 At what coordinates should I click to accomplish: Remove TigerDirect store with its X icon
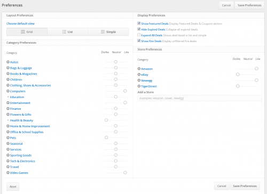pos(139,86)
